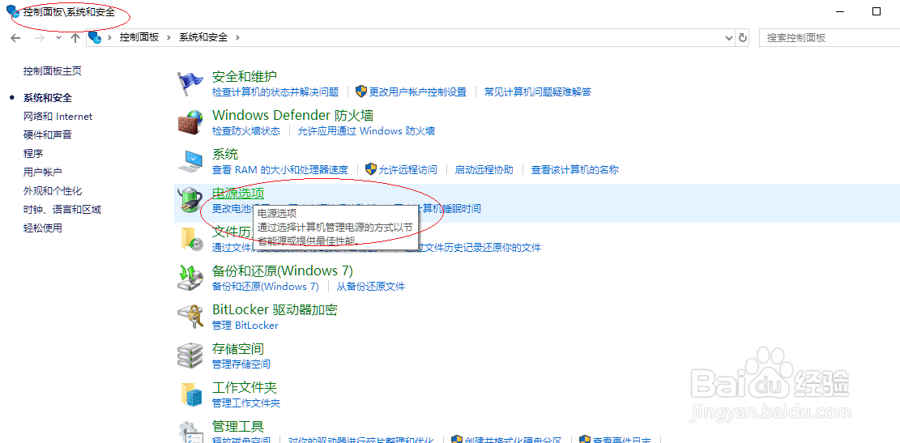This screenshot has height=443, width=900.
Task: Open 轻松使用 category in the sidebar
Action: pyautogui.click(x=42, y=228)
